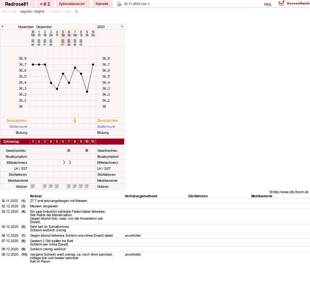Click the right Zervixschleim link

pos(107,121)
